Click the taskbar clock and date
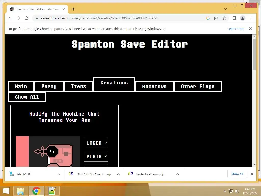 pyautogui.click(x=250, y=191)
